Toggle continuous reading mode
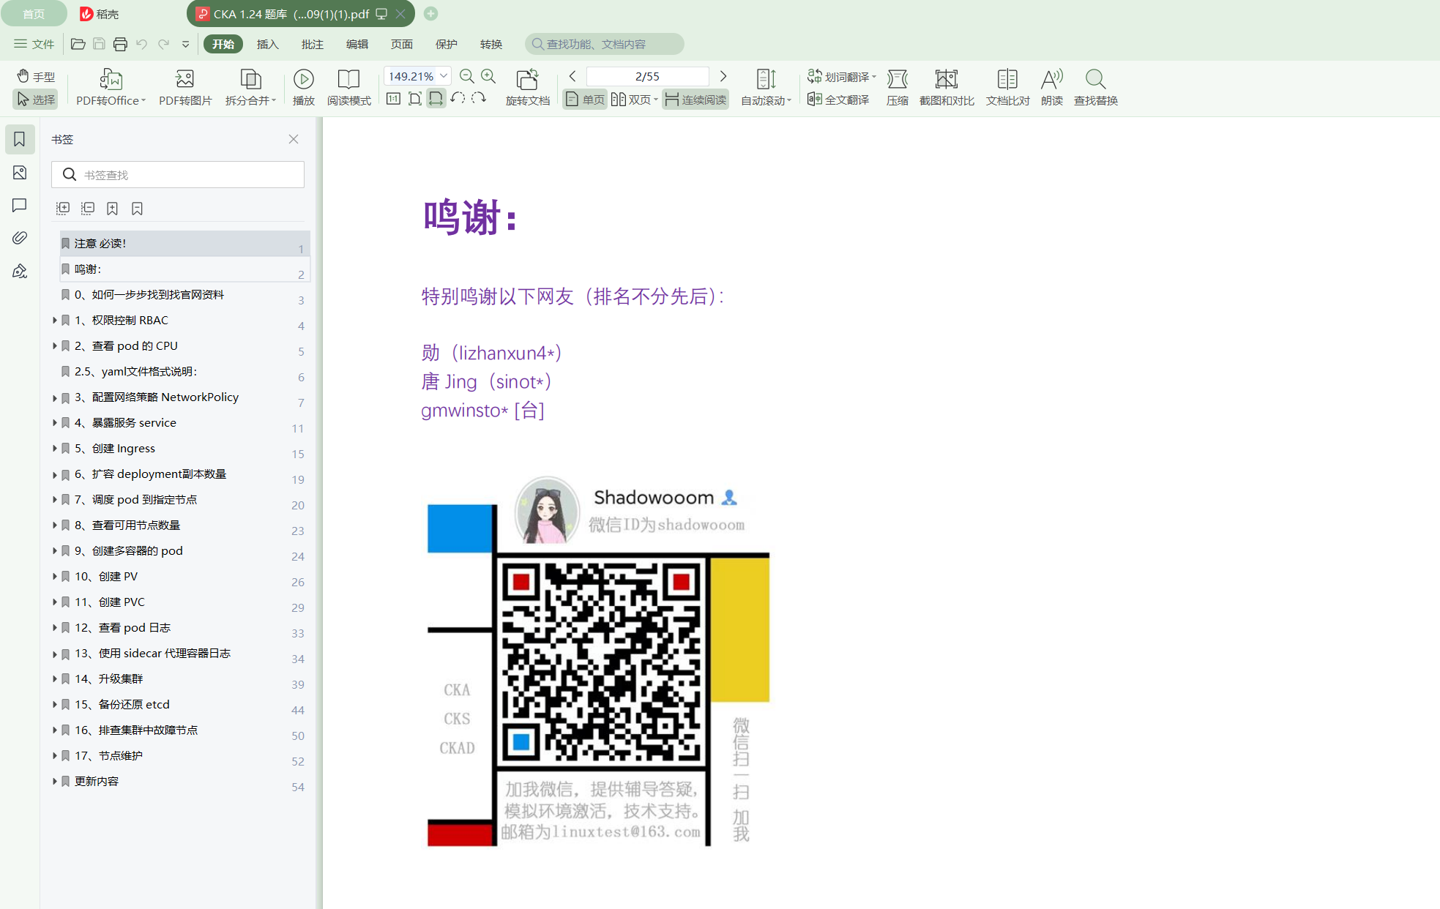Screen dimensions: 1440x909 coord(695,100)
